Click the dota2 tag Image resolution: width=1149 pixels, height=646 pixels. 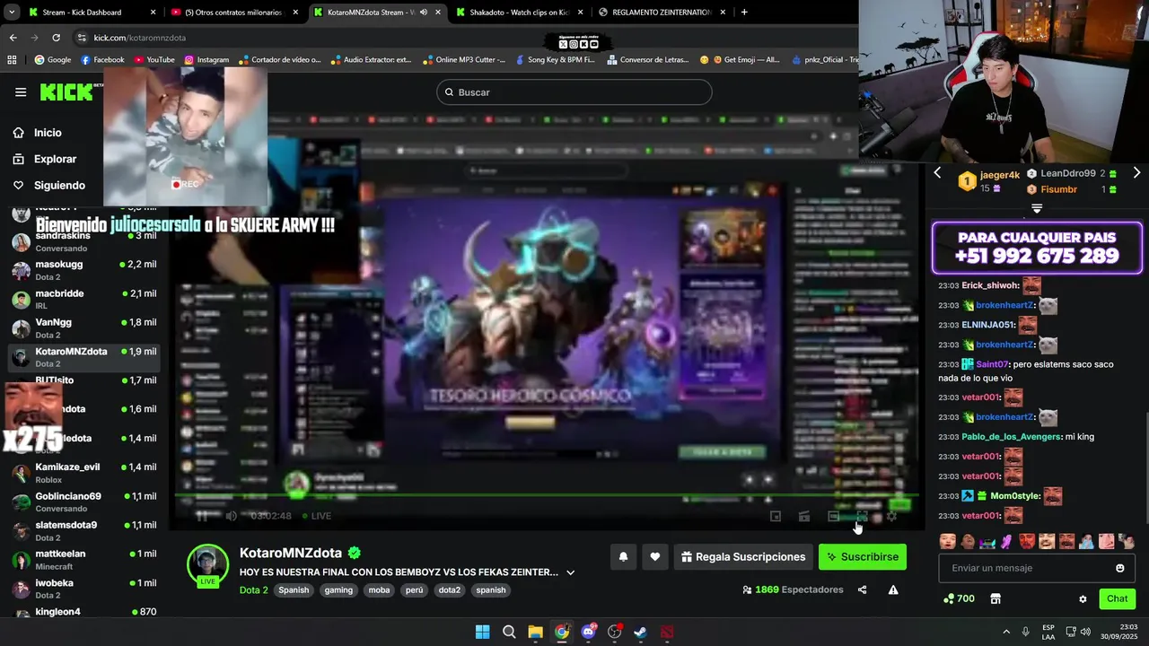click(x=449, y=590)
